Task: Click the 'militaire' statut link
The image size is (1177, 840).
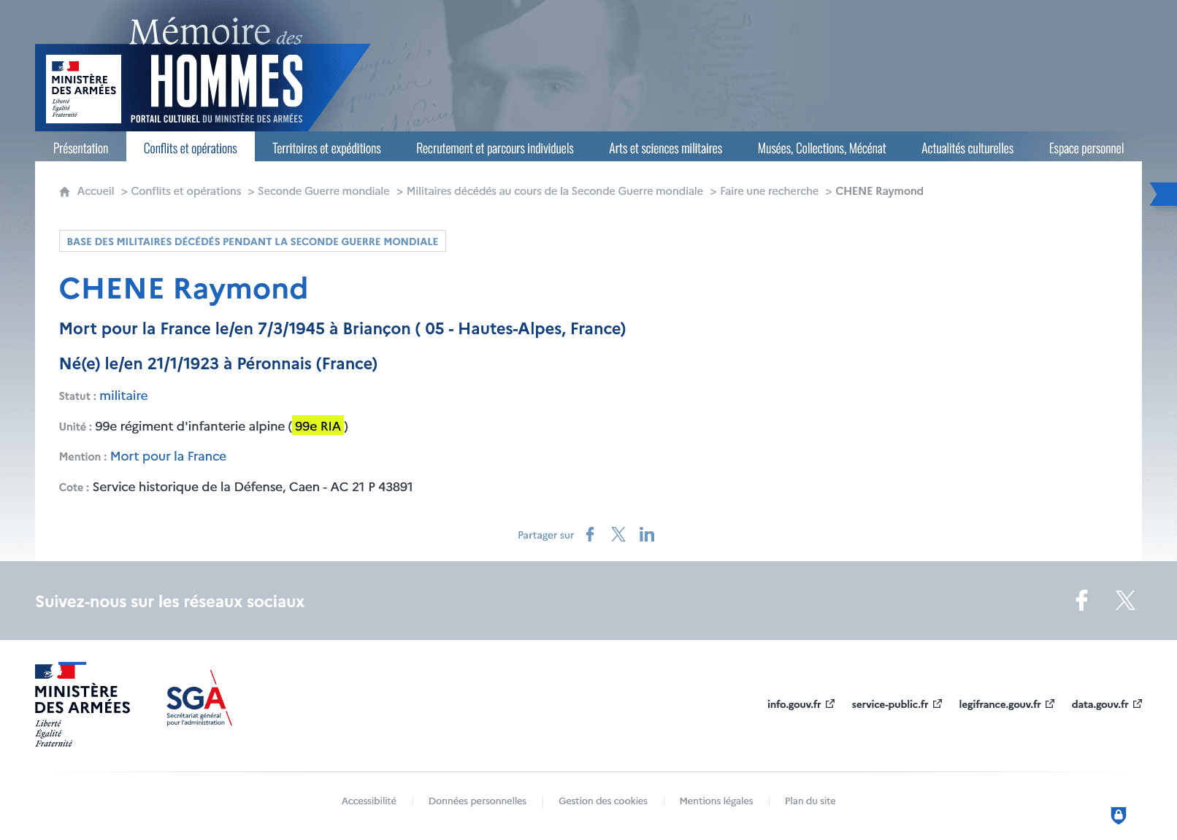Action: 123,396
